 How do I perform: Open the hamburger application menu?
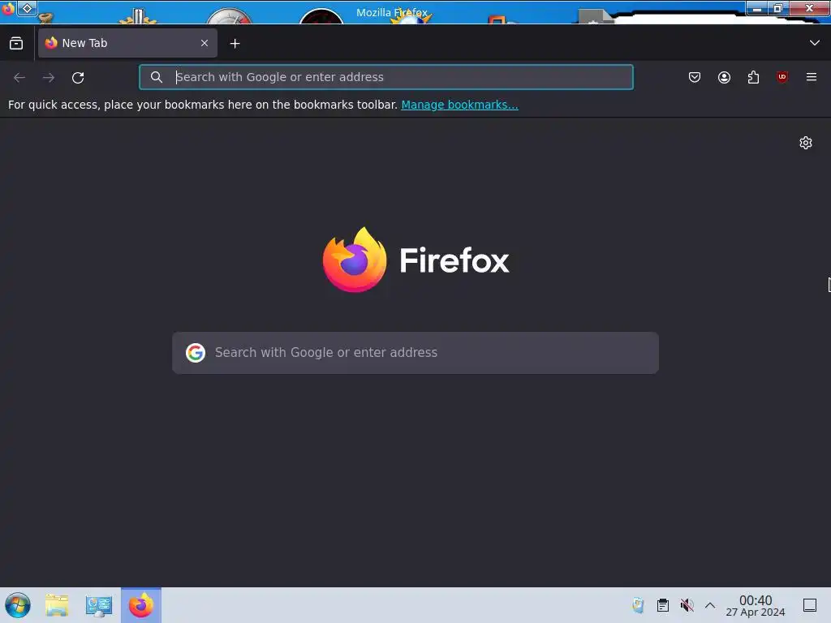pyautogui.click(x=812, y=77)
